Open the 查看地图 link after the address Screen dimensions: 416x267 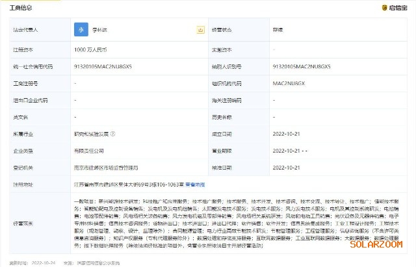click(x=197, y=184)
